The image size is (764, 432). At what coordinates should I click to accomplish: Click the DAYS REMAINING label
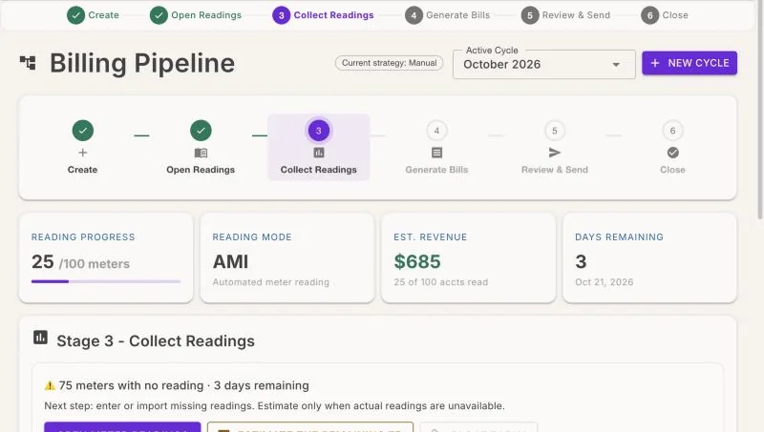pos(619,237)
